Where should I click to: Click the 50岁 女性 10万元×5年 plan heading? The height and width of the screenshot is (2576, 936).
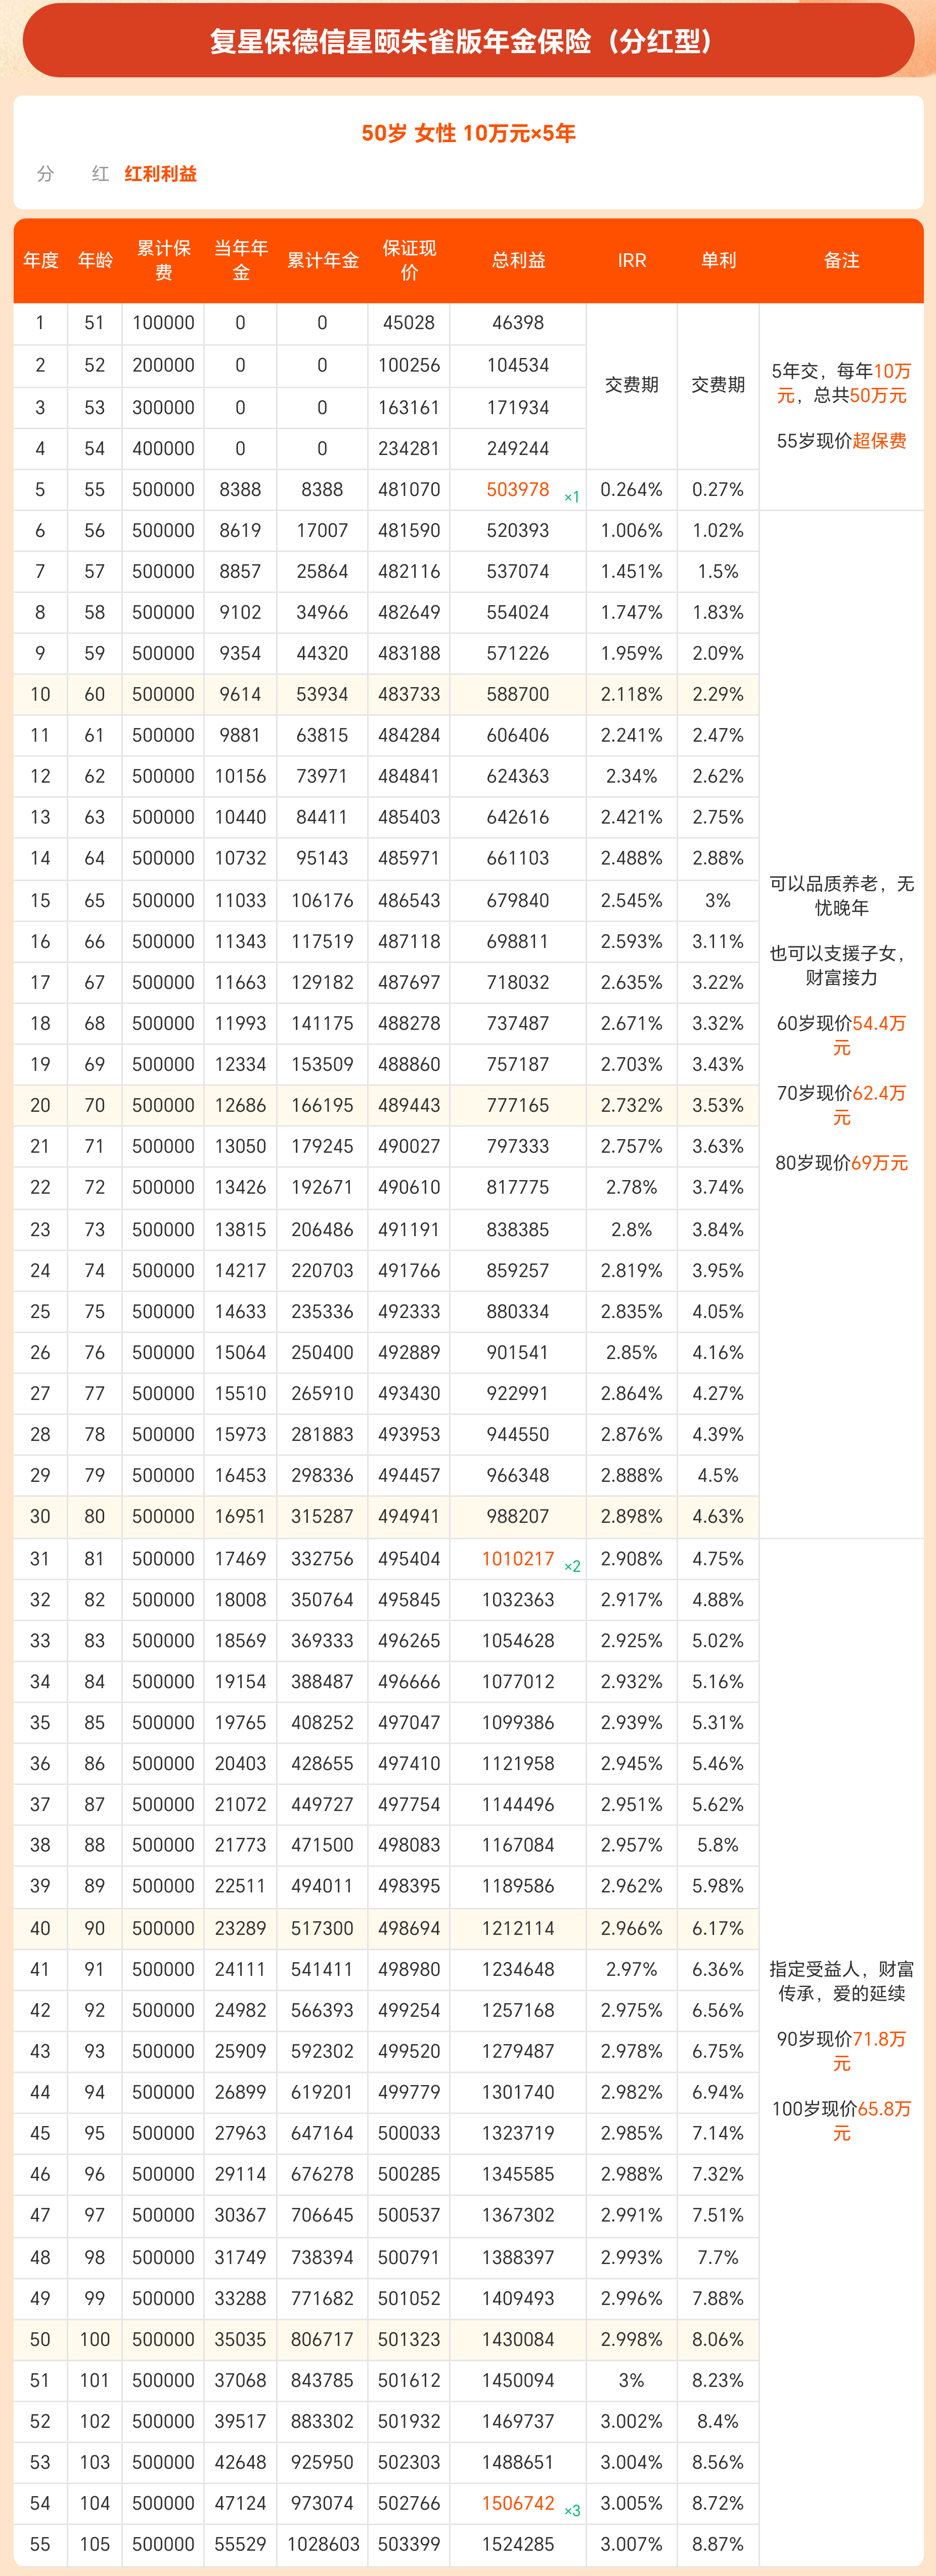468,133
